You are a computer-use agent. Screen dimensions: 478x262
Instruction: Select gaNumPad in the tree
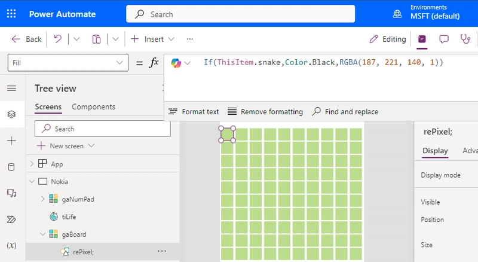point(78,199)
